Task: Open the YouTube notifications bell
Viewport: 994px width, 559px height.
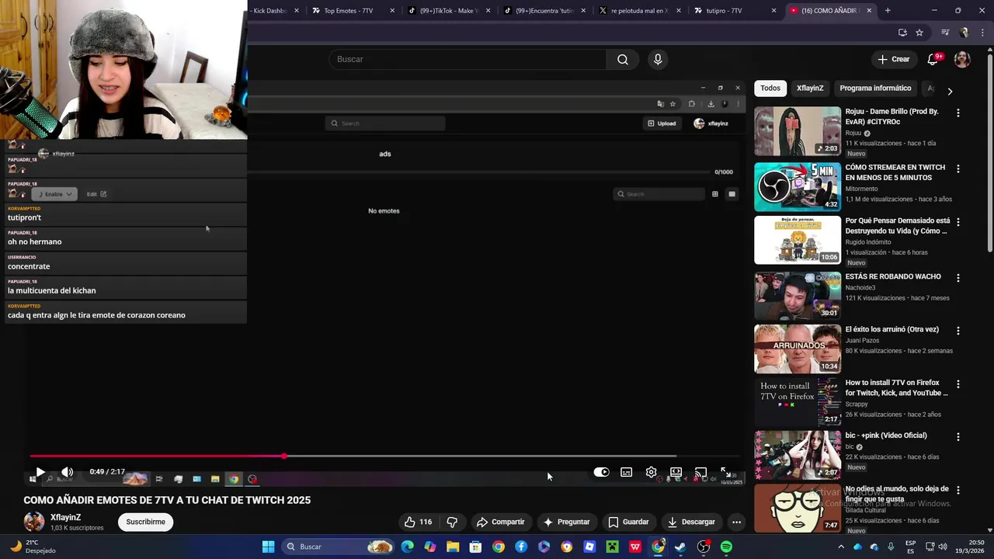Action: [x=933, y=59]
